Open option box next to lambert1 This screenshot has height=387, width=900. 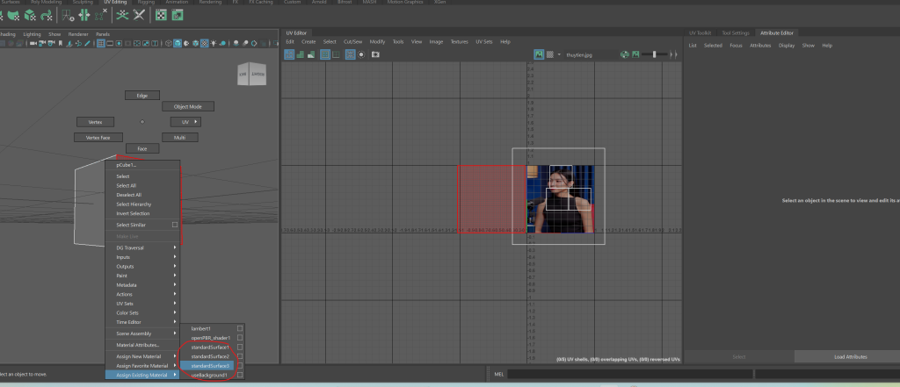239,328
